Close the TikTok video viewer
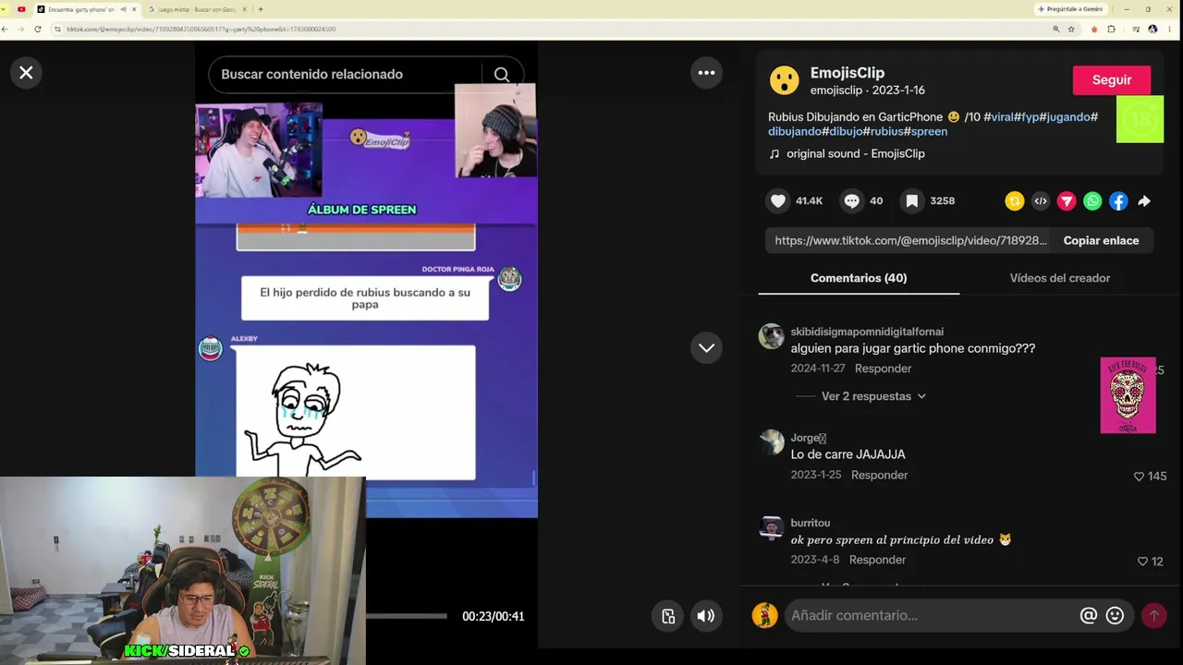The image size is (1183, 665). pyautogui.click(x=26, y=72)
